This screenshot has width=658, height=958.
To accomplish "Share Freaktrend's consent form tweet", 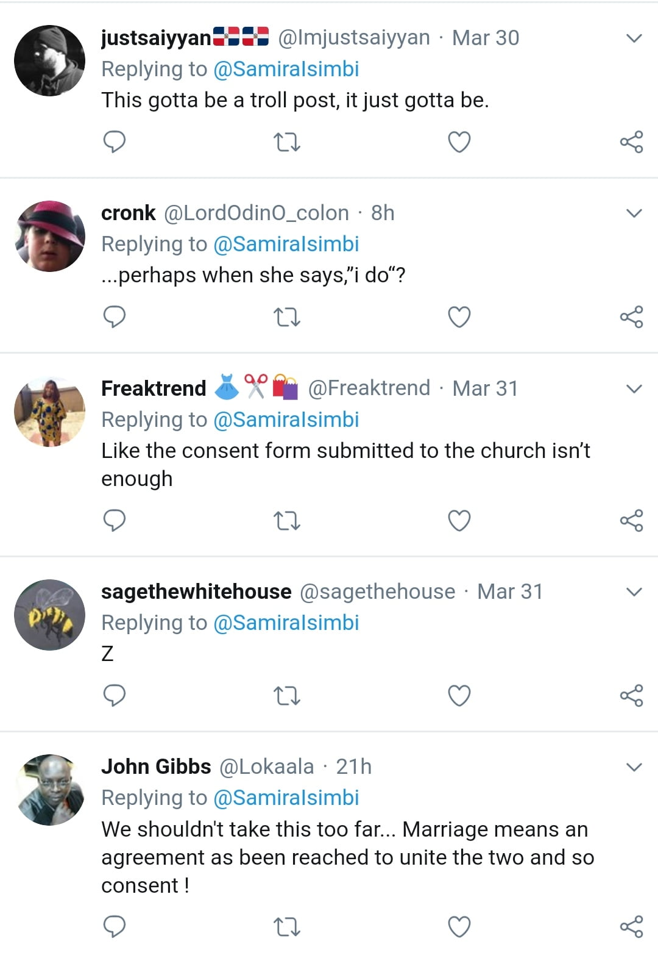I will pyautogui.click(x=631, y=521).
